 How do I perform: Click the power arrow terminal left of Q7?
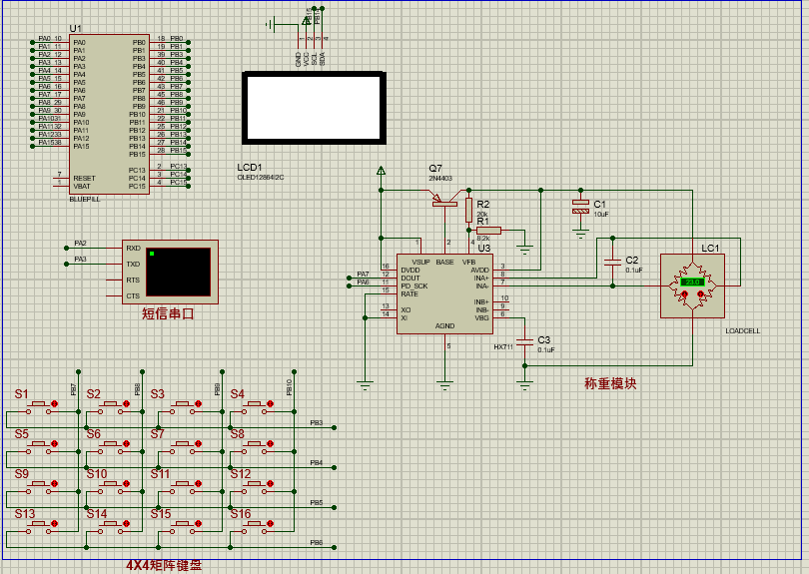click(381, 170)
